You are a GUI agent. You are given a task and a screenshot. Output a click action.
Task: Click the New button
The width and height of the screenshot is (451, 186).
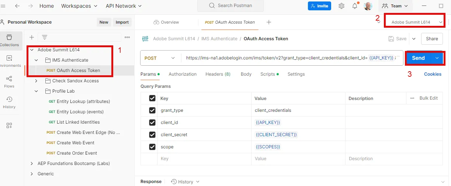click(104, 22)
